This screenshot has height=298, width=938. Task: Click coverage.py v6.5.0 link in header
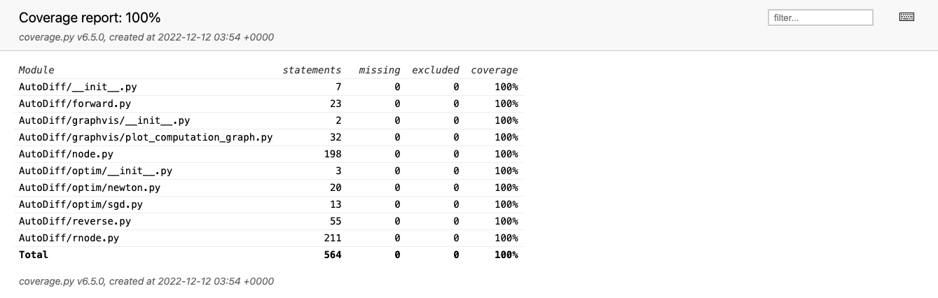pos(62,37)
